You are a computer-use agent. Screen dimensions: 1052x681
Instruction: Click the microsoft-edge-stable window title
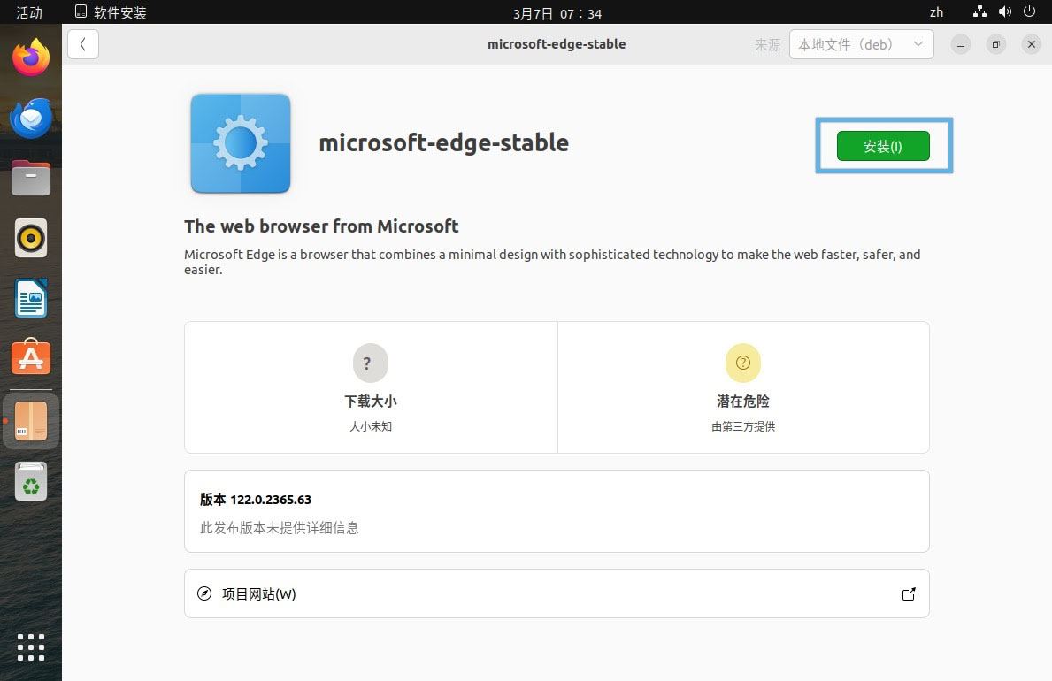pyautogui.click(x=557, y=44)
